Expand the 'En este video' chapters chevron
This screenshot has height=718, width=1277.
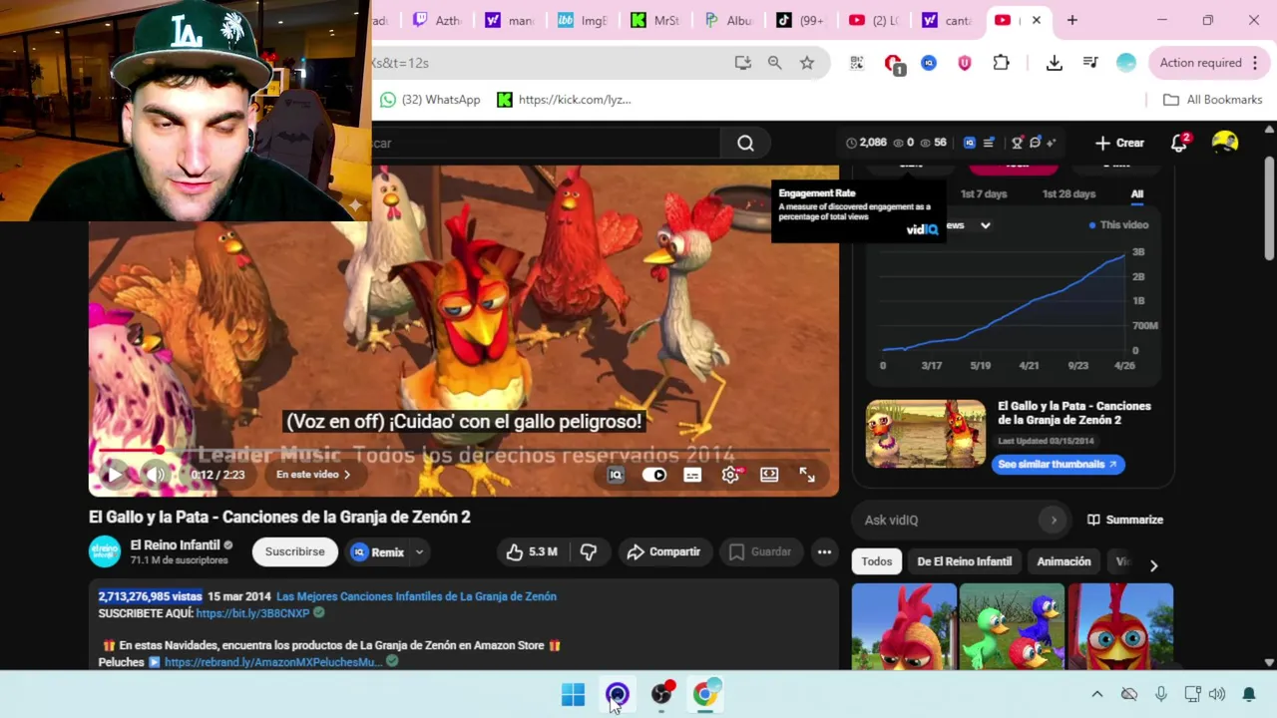tap(346, 475)
